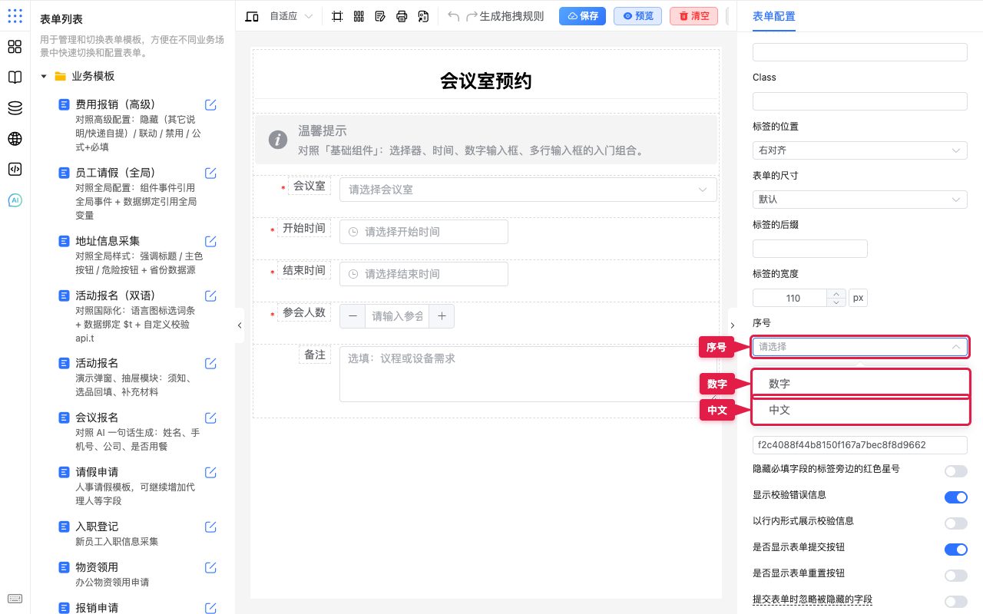Click the edit-note icon in the toolbar
The width and height of the screenshot is (983, 614).
[x=380, y=16]
